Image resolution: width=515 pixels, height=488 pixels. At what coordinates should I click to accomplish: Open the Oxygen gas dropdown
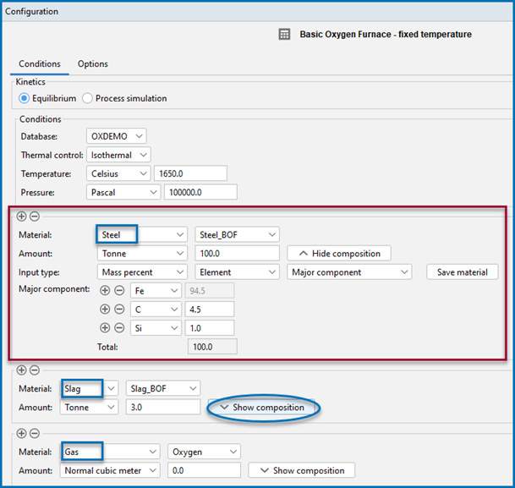click(204, 452)
